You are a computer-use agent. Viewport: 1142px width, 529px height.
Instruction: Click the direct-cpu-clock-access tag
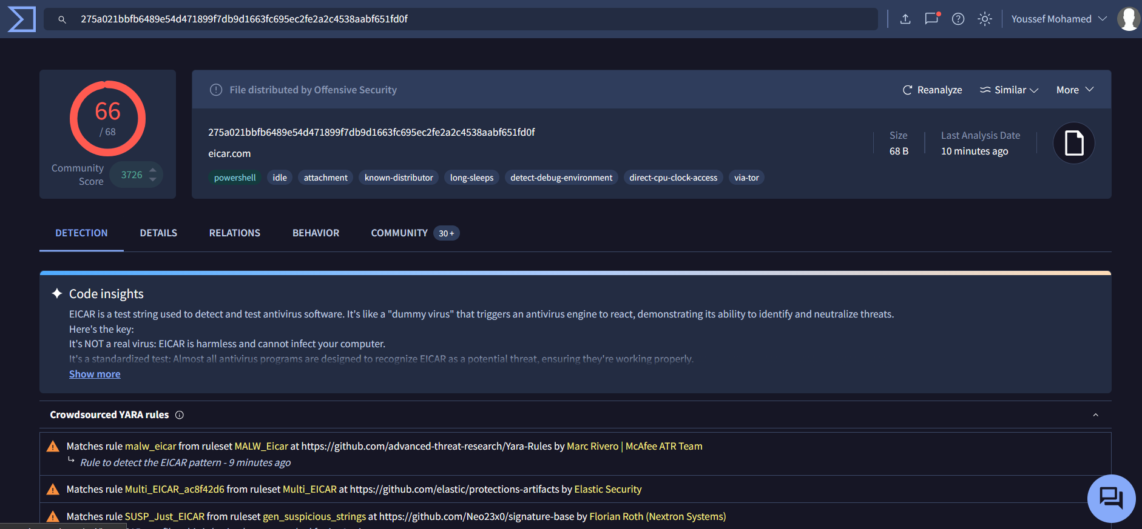click(x=674, y=178)
